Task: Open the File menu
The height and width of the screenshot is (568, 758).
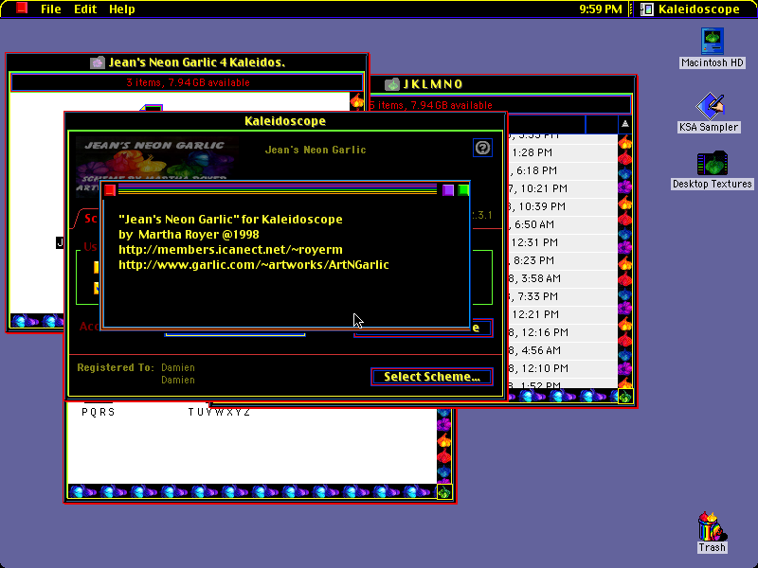Action: (x=51, y=9)
